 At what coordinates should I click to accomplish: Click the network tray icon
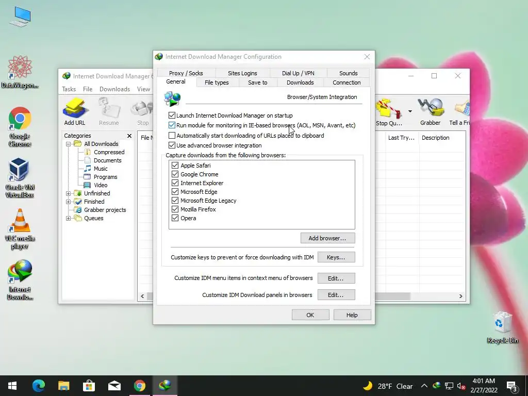pos(449,386)
